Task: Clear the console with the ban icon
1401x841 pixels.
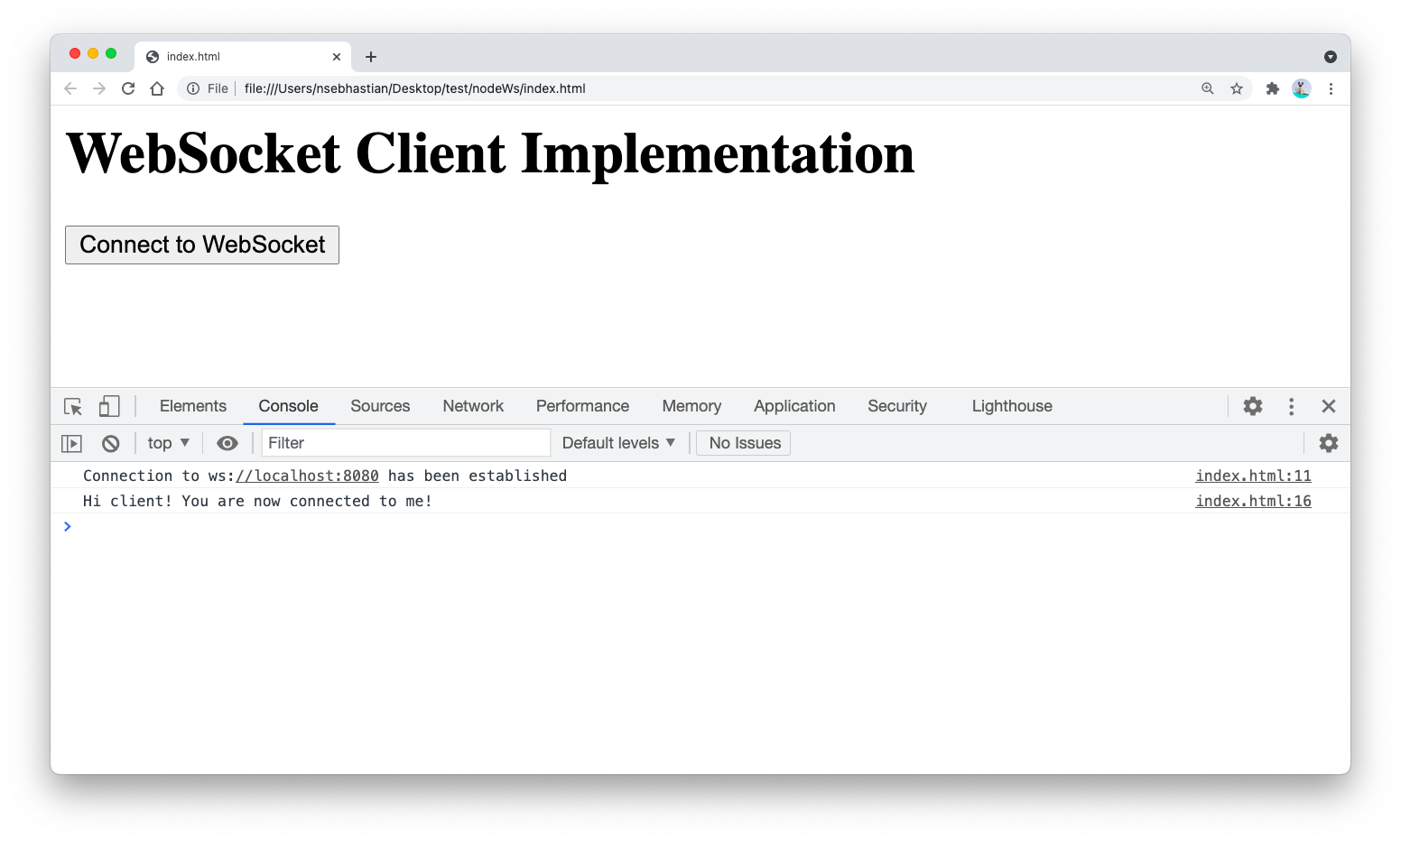Action: 111,443
